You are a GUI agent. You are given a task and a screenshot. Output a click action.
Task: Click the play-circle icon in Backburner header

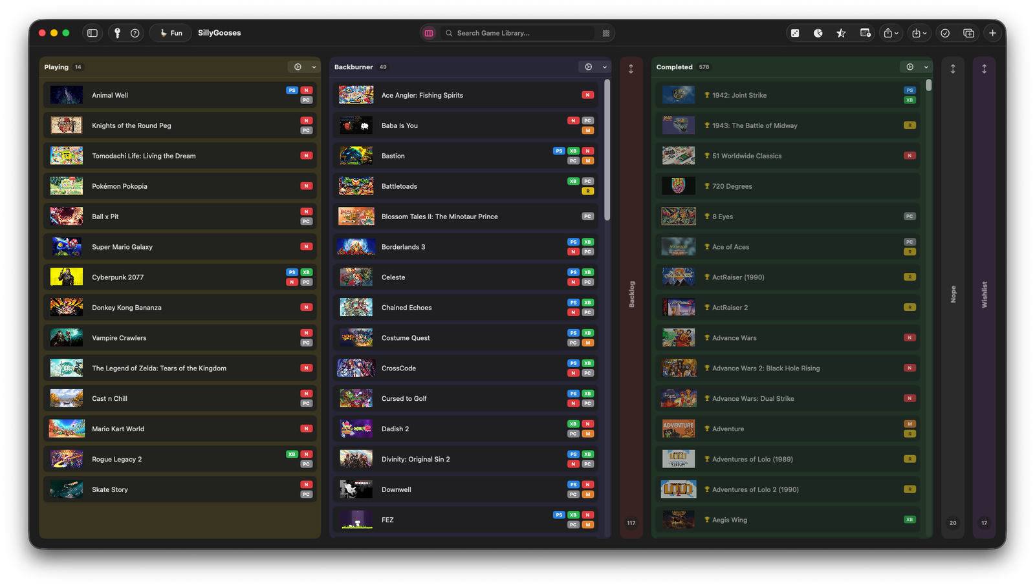[x=588, y=67]
